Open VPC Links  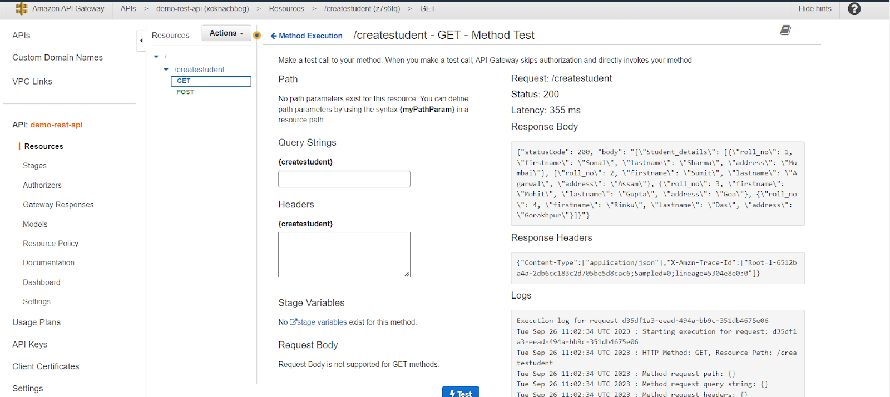[x=32, y=82]
